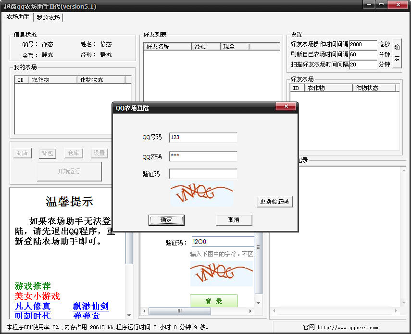Click the 开始运行 button
The width and height of the screenshot is (411, 334).
tap(69, 171)
